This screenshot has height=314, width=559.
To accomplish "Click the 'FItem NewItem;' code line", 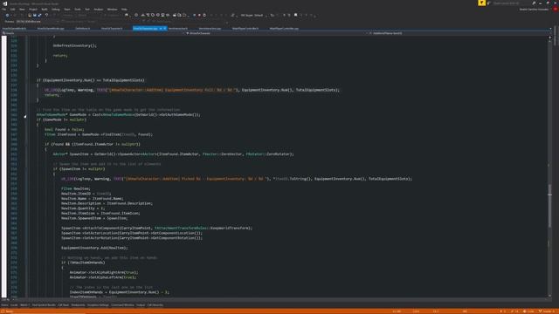I will [x=76, y=188].
